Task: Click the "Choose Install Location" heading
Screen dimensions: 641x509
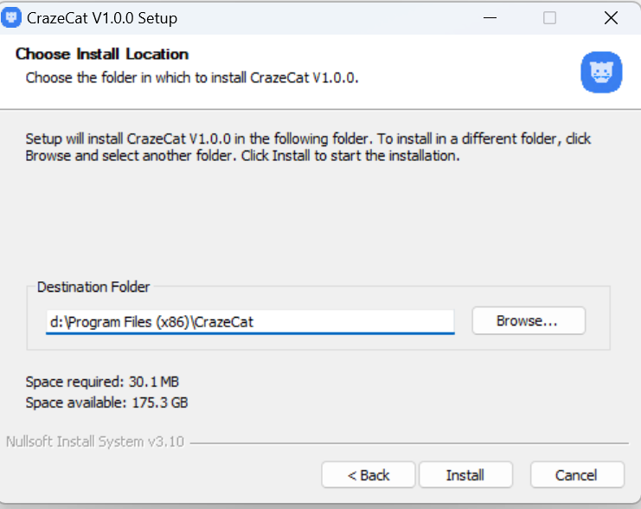Action: tap(102, 54)
